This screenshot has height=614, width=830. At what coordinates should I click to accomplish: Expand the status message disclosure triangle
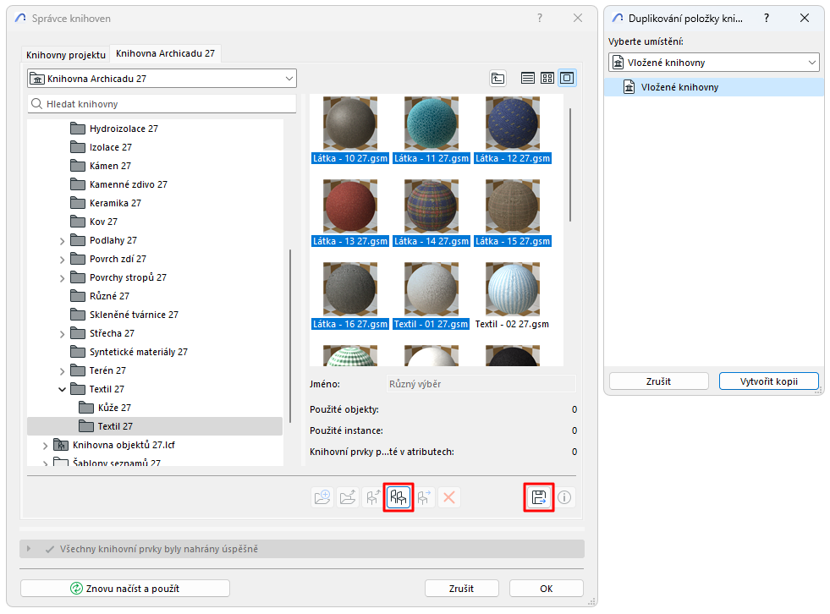[x=29, y=549]
